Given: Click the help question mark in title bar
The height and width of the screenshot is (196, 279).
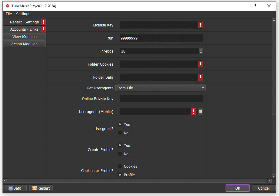Looking at the screenshot, I should coord(255,6).
